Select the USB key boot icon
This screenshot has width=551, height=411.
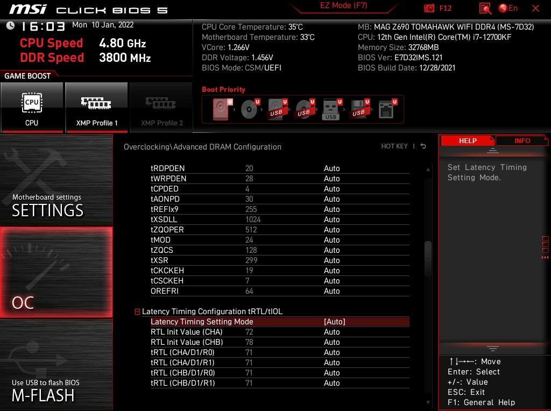(x=332, y=109)
